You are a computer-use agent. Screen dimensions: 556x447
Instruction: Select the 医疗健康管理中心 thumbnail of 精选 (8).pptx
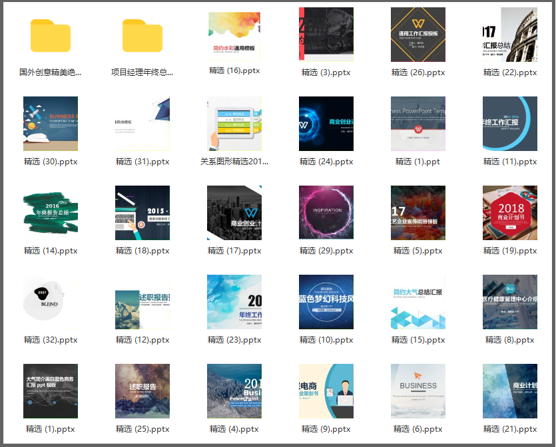(x=510, y=302)
